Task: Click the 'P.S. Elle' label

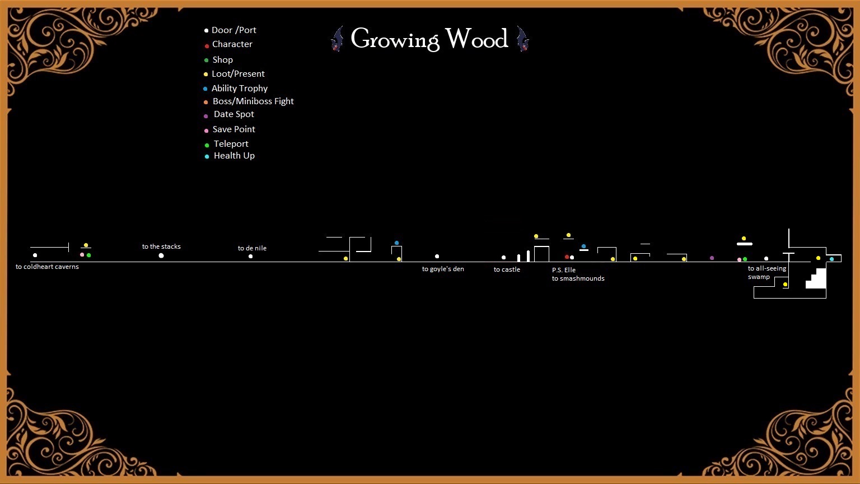Action: [564, 270]
